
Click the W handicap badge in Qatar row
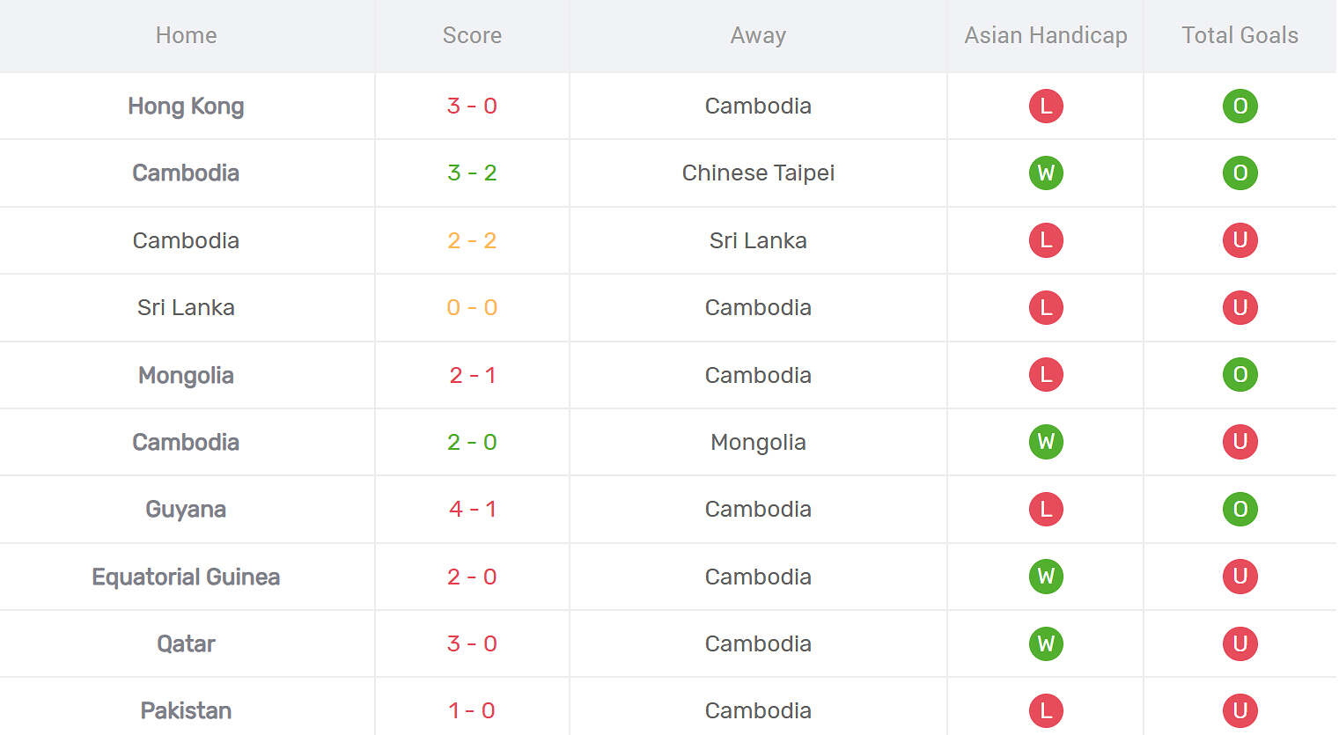point(1046,643)
